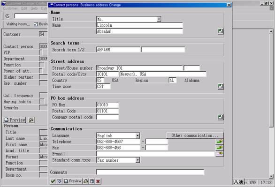Click the Telephone number field
This screenshot has width=275, height=187.
118,142
